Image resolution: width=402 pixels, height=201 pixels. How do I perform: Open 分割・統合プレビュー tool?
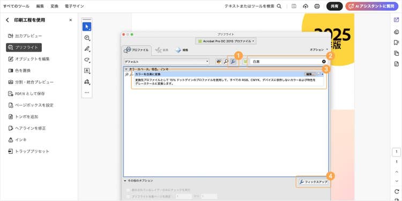click(31, 82)
